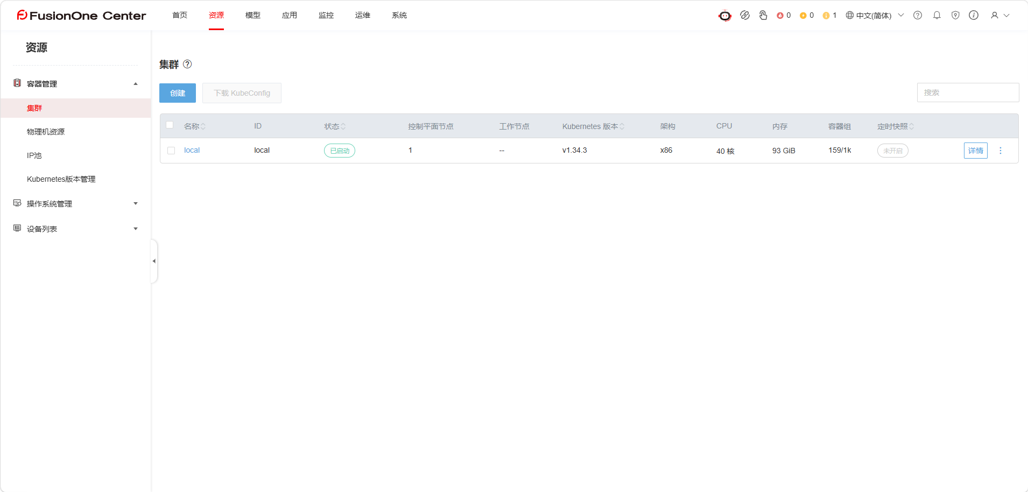Open the 运维 top menu
The width and height of the screenshot is (1028, 492).
coord(363,15)
